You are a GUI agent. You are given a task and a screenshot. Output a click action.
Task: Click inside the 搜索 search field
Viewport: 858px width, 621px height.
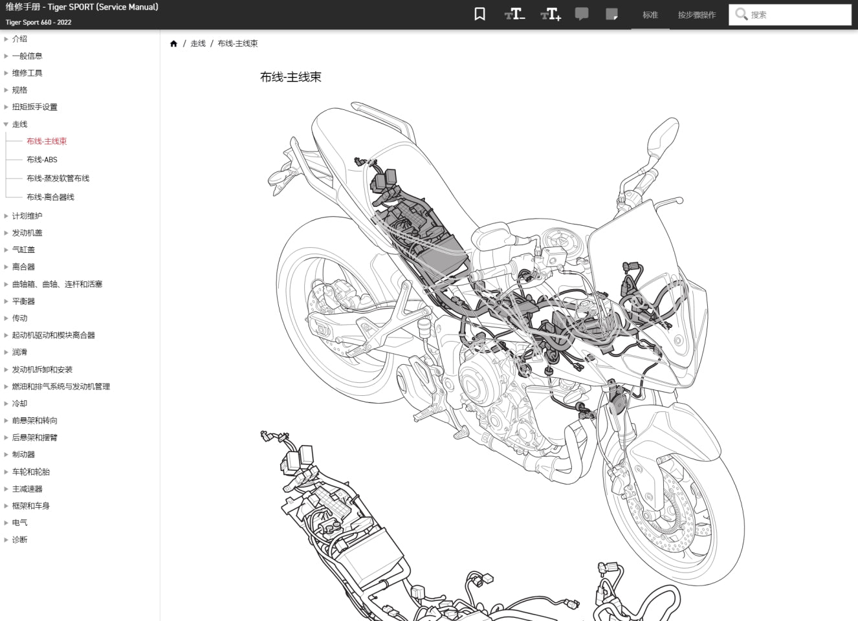pyautogui.click(x=789, y=14)
